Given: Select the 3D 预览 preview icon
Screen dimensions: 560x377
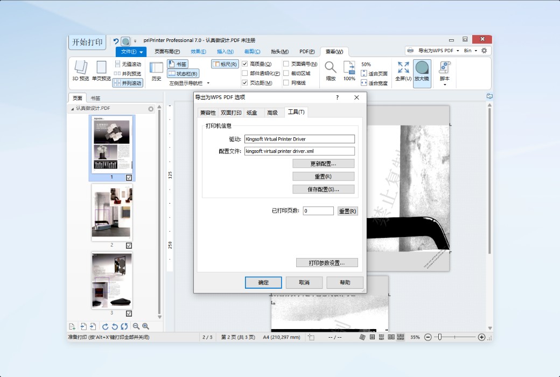Looking at the screenshot, I should tap(80, 71).
